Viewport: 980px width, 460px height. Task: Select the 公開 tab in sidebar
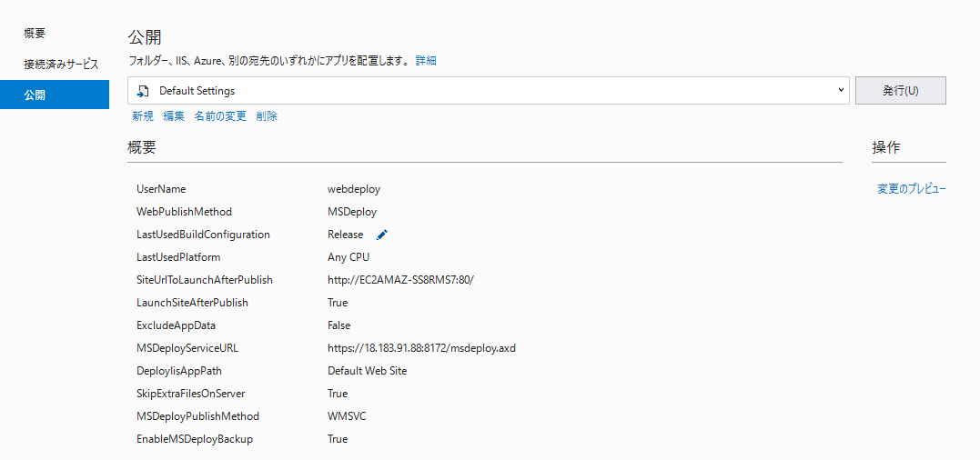(55, 95)
